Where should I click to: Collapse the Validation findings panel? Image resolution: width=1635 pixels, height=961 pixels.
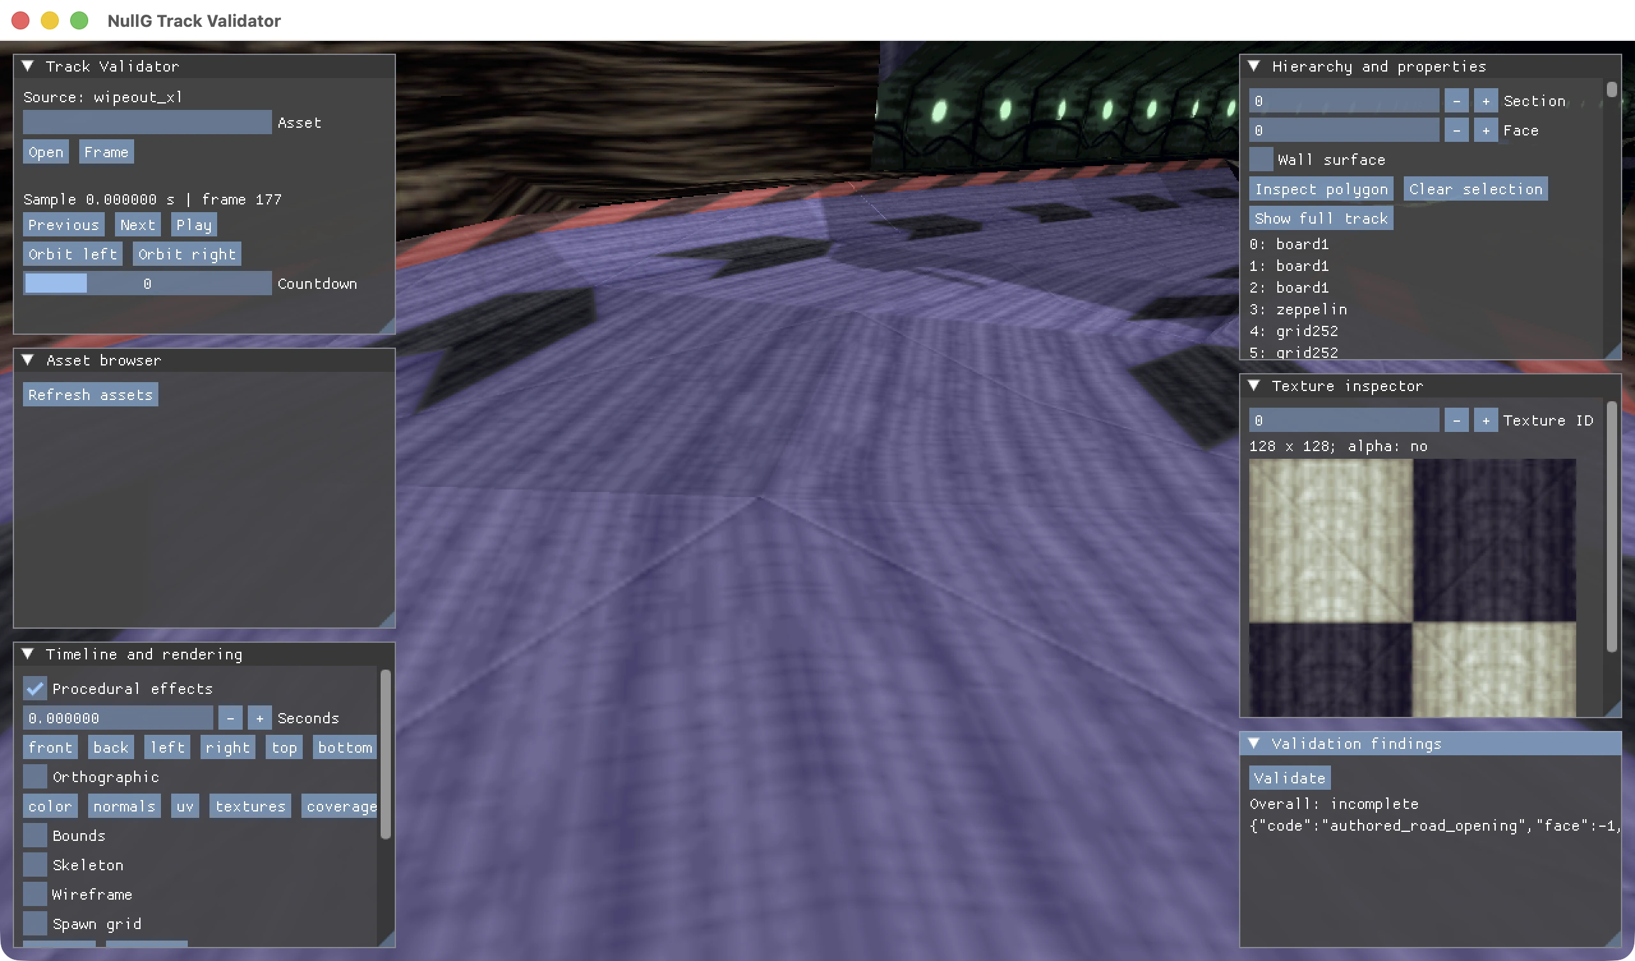(1254, 744)
